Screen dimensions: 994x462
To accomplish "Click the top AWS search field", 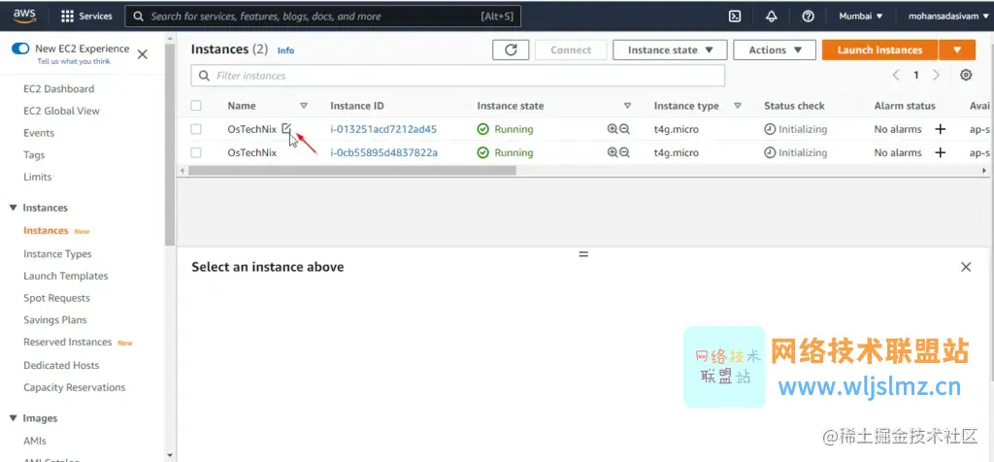I will pos(322,16).
